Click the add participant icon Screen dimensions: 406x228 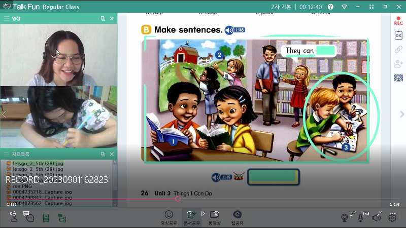[398, 64]
